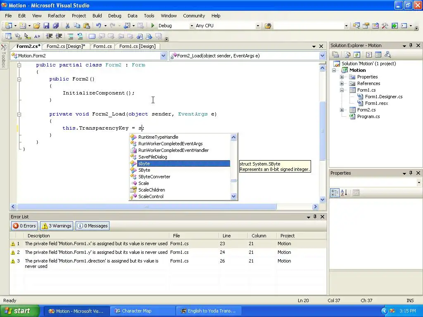Click the Navigate Backward icon
The image size is (423, 317).
[x=126, y=26]
